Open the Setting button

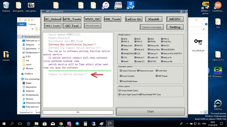point(175,27)
